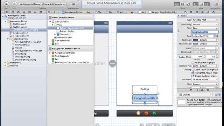Open the Size inspector
The image size is (224, 126).
(x=208, y=12)
